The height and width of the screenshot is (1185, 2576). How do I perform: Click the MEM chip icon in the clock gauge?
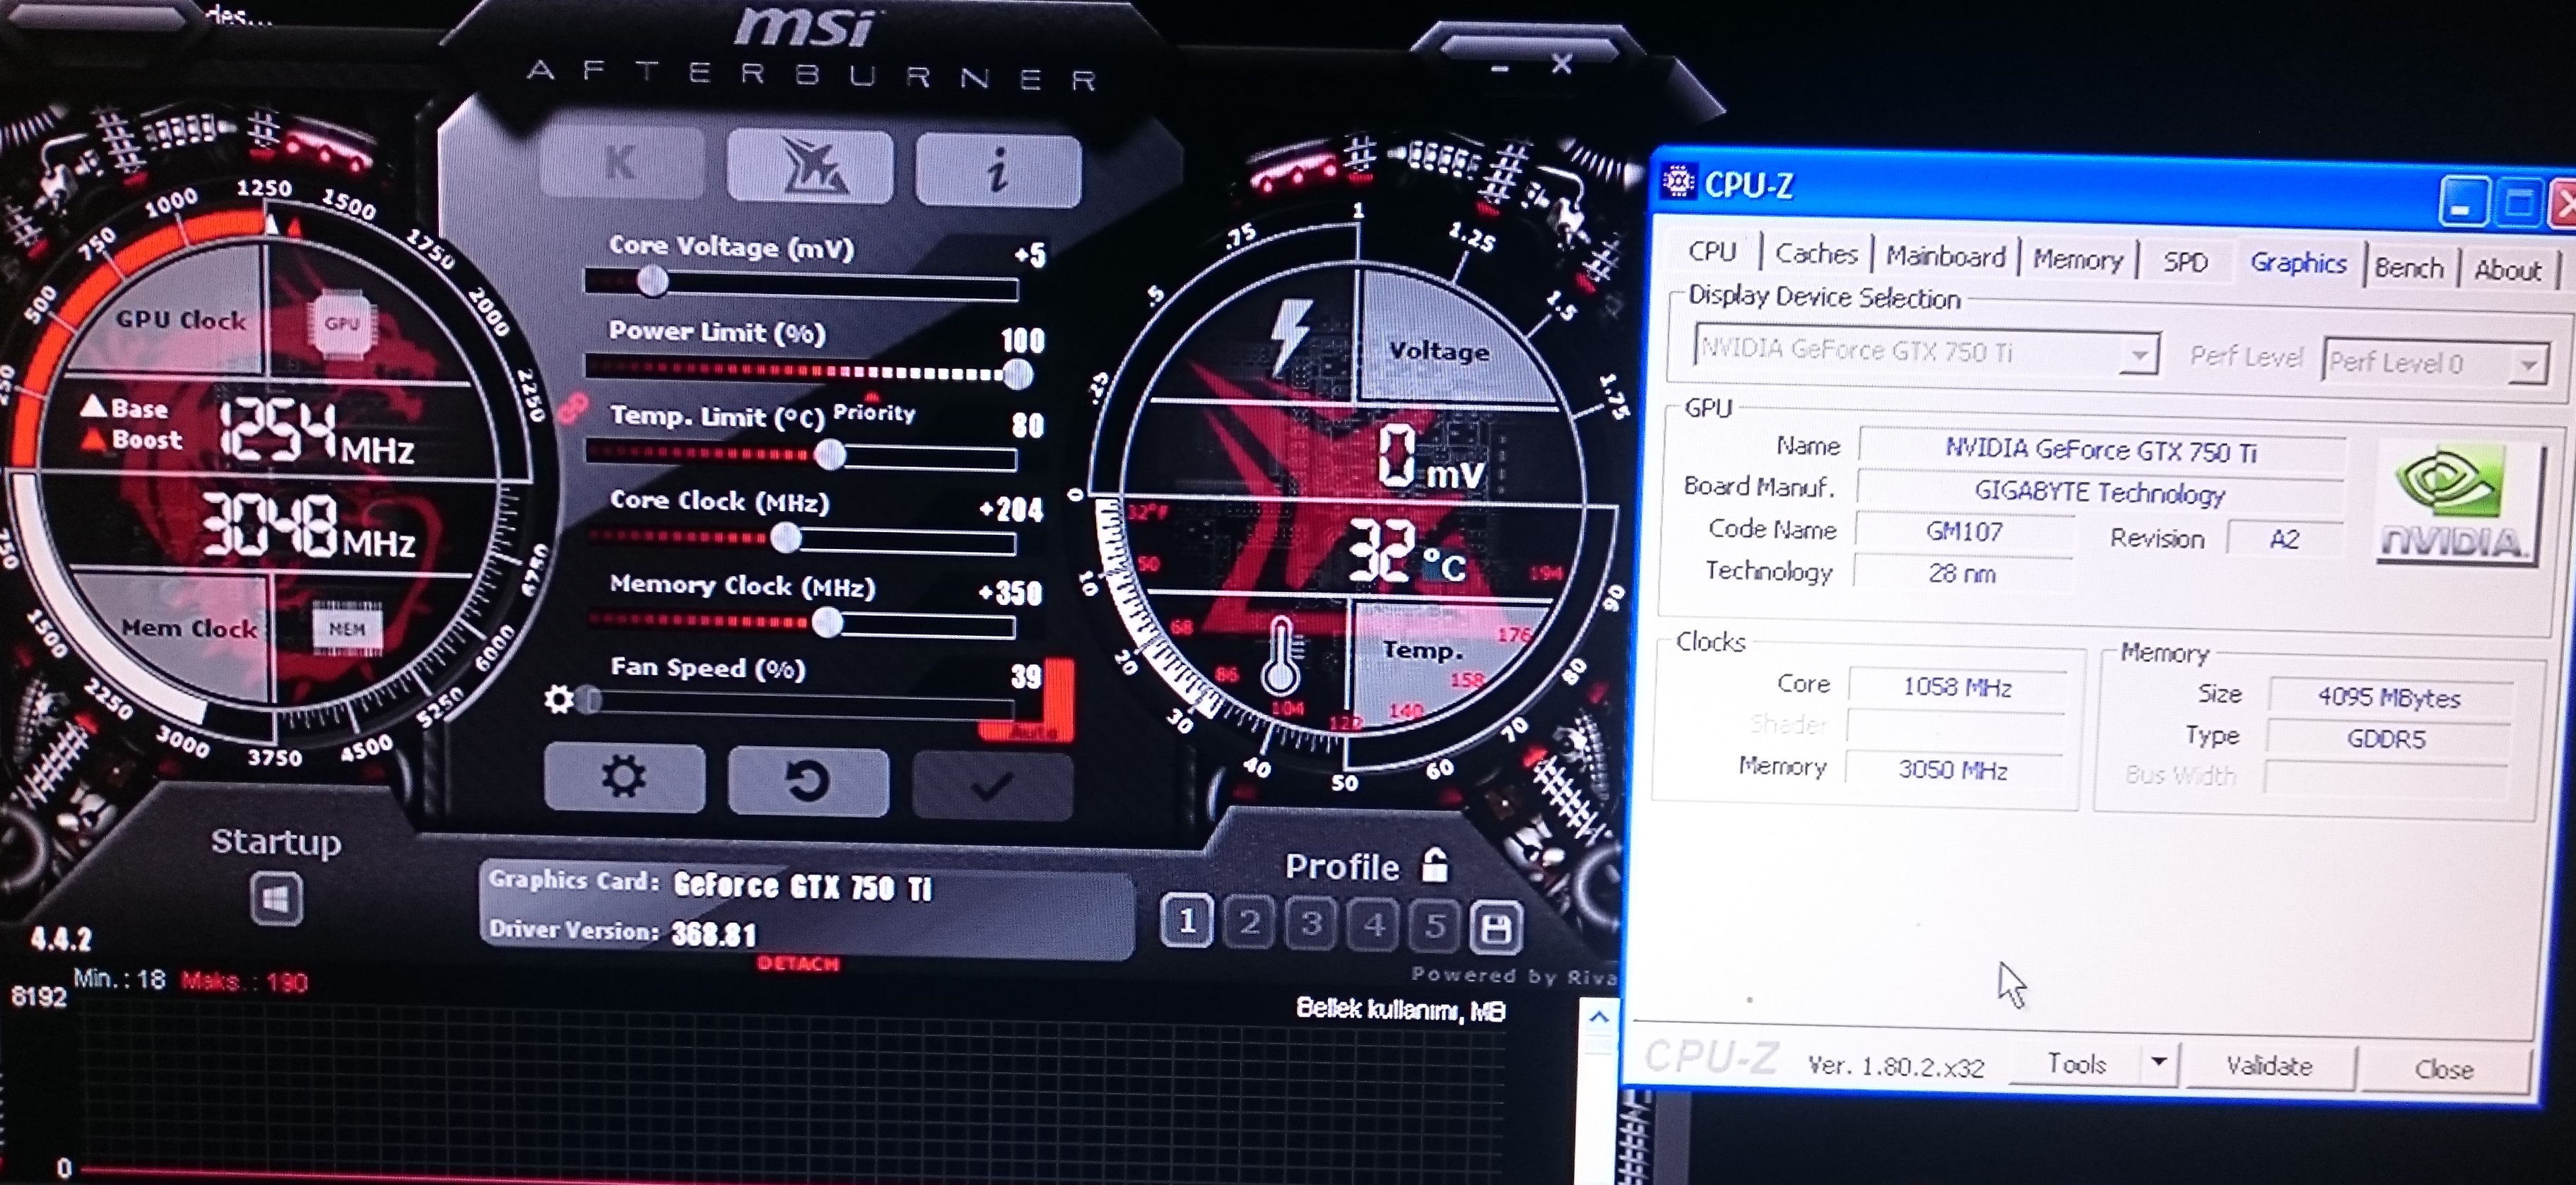click(347, 629)
